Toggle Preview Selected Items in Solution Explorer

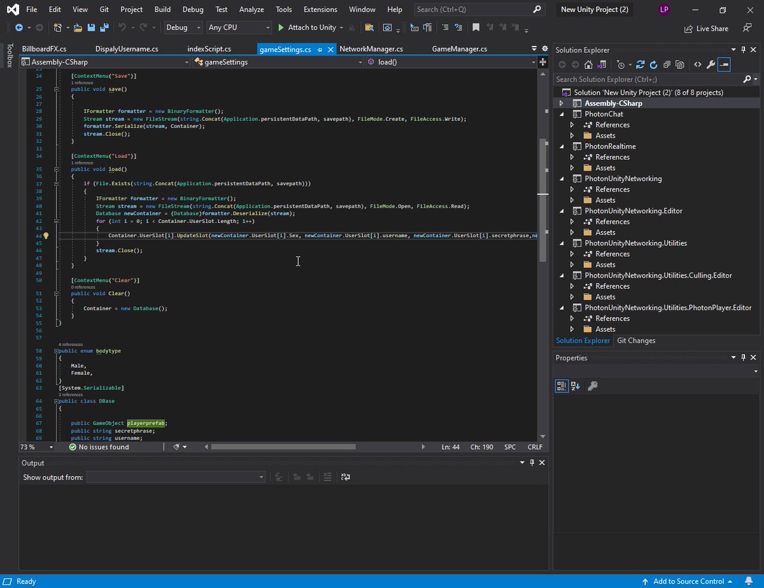[x=724, y=65]
